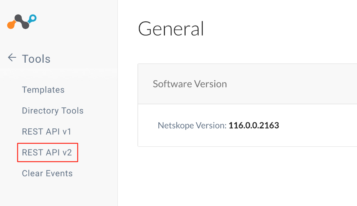Open the Templates menu item
Image resolution: width=357 pixels, height=206 pixels.
point(43,90)
